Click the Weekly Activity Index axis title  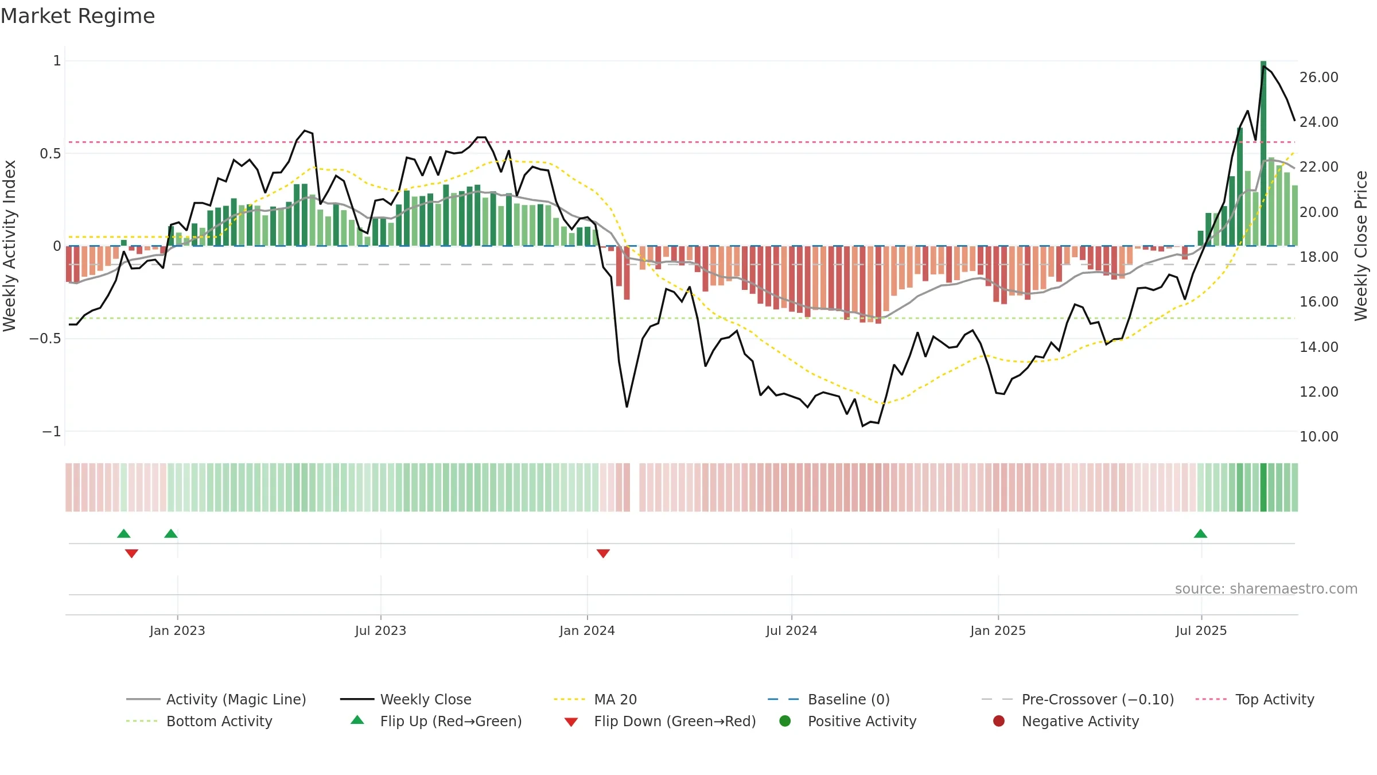9,246
